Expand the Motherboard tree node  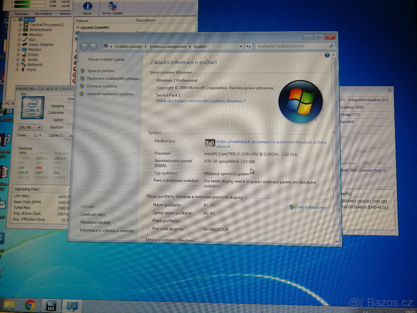pos(20,30)
